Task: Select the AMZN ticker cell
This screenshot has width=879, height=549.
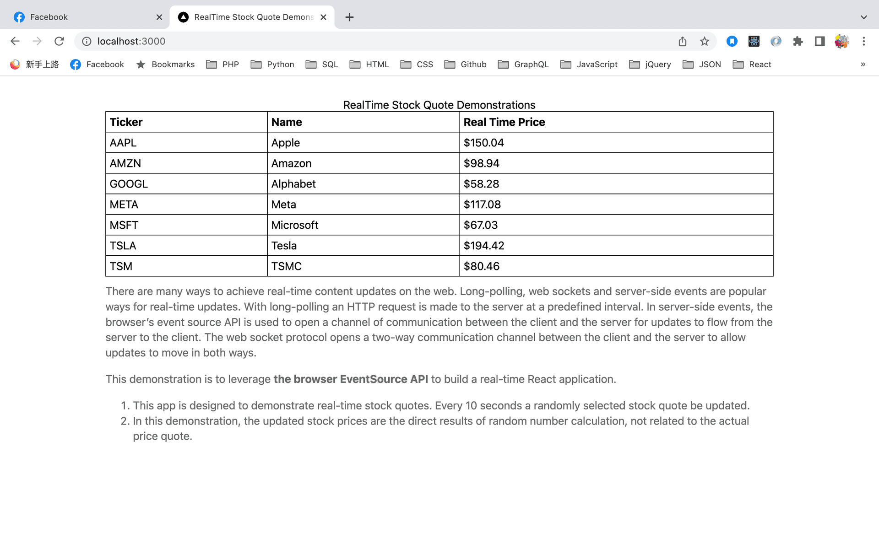Action: point(186,163)
